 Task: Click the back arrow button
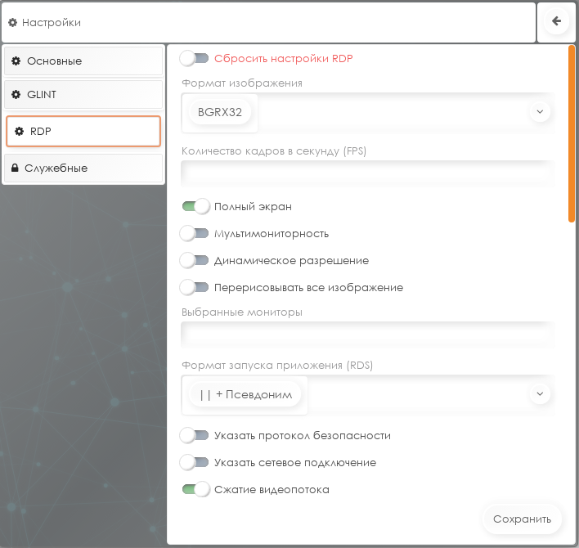coord(557,21)
